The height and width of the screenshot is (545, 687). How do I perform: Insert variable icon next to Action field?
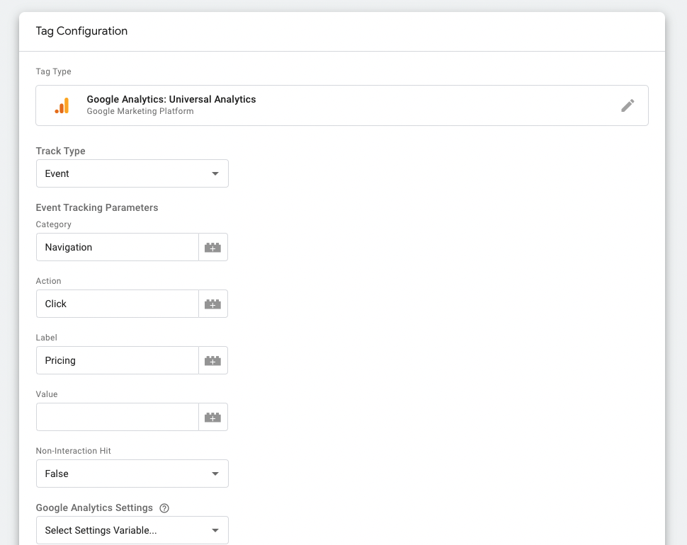pyautogui.click(x=213, y=304)
